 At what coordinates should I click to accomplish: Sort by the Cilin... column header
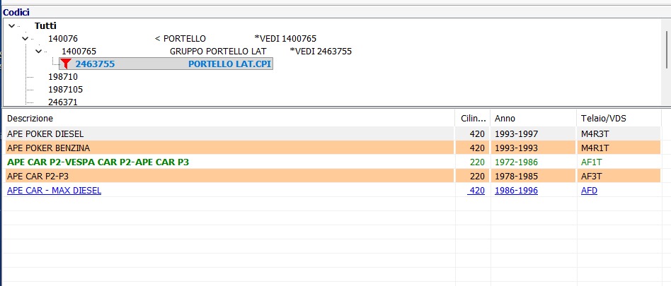pos(473,118)
